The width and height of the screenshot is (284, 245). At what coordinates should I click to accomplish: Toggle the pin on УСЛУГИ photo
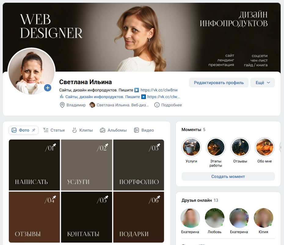coord(107,145)
